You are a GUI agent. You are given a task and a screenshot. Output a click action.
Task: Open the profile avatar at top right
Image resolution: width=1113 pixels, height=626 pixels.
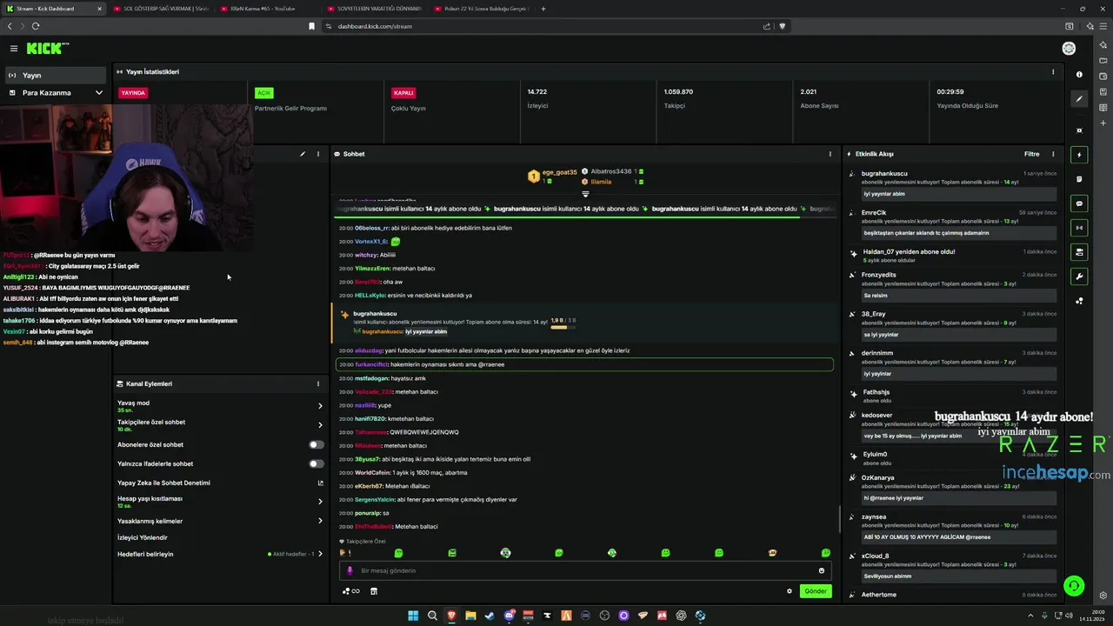tap(1069, 49)
